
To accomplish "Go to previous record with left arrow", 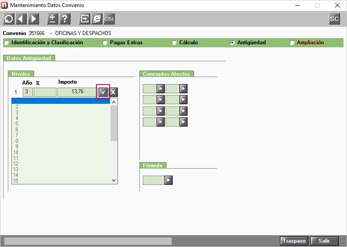I will click(x=21, y=19).
